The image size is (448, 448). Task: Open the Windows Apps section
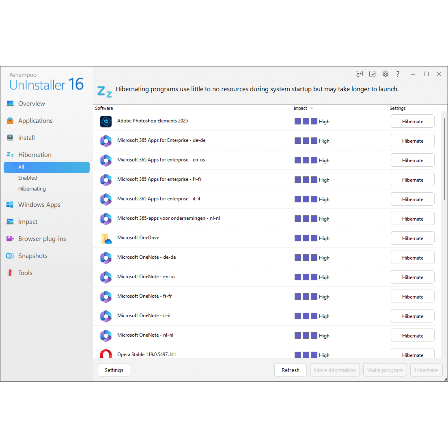(39, 205)
